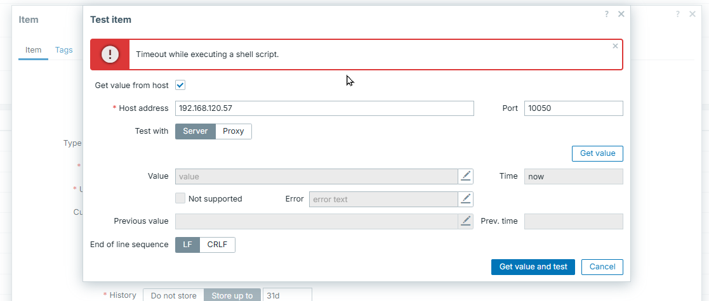Switch end of line sequence to CRLF
This screenshot has height=301, width=709.
coord(218,245)
